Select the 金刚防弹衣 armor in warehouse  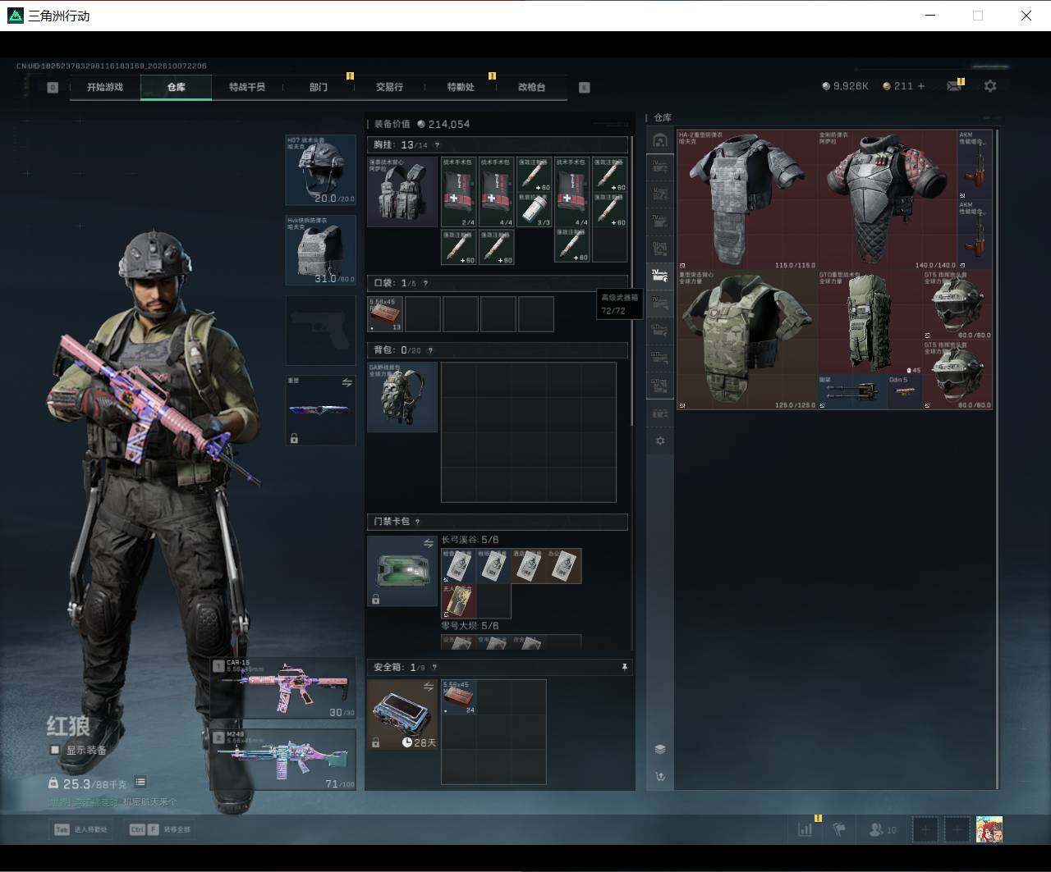(x=888, y=199)
